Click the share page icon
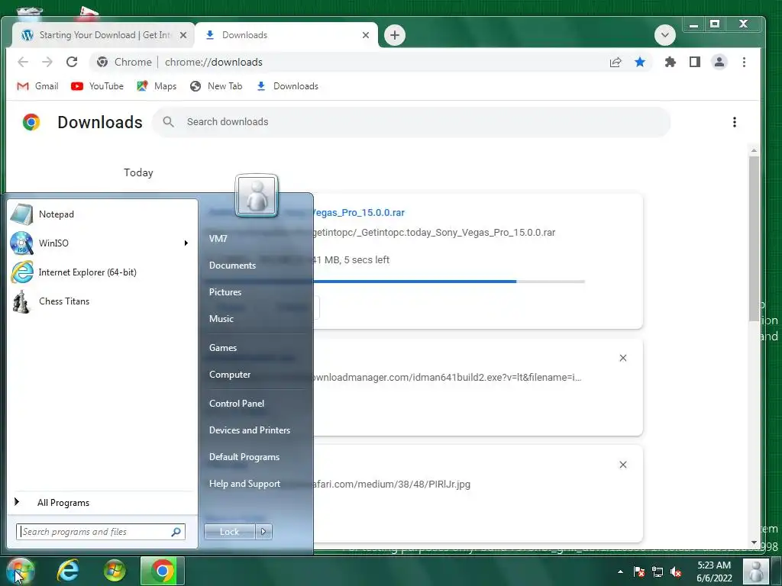782x586 pixels. coord(616,62)
